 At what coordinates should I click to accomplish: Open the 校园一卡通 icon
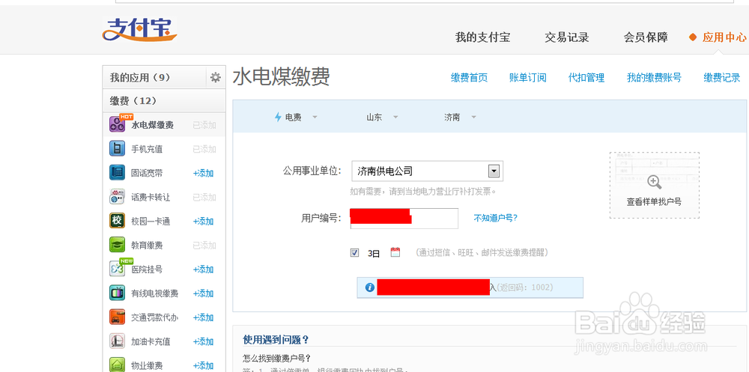point(117,221)
